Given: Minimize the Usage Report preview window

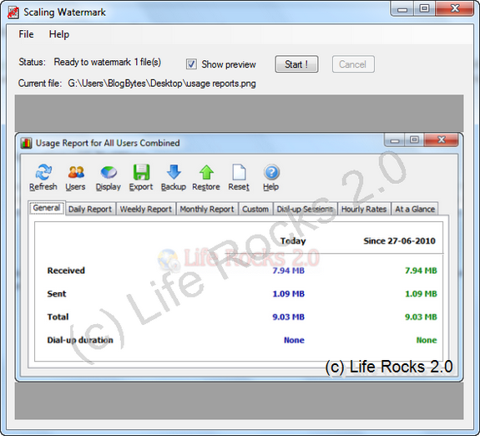Looking at the screenshot, I should [x=395, y=139].
